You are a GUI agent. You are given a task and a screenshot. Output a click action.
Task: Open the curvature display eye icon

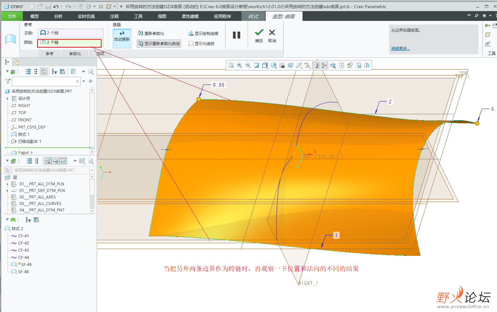(x=333, y=65)
